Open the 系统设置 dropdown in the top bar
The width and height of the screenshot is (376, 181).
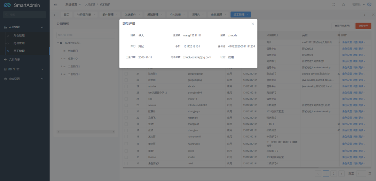coord(73,5)
